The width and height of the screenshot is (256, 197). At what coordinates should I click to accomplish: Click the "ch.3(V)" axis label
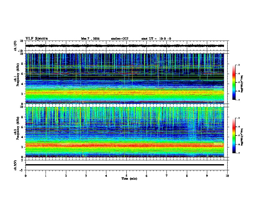coord(16,165)
